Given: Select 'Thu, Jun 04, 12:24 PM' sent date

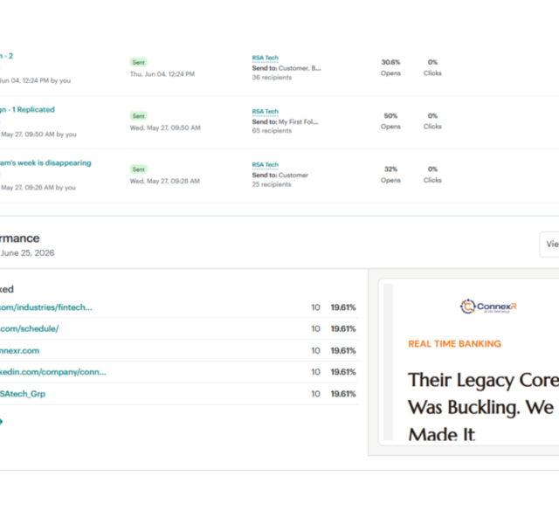Looking at the screenshot, I should click(x=162, y=74).
